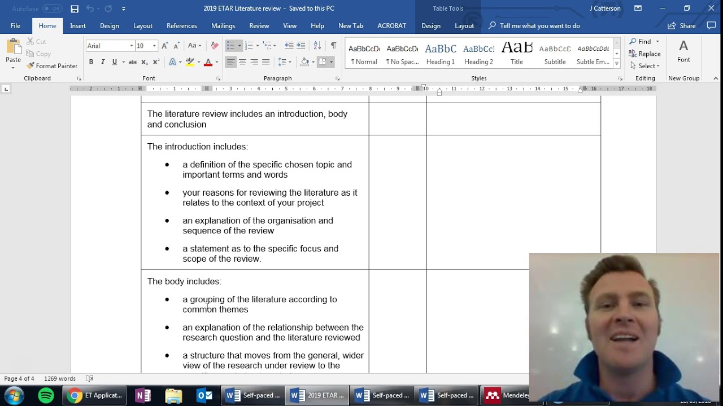Click the Windows Start button
The height and width of the screenshot is (406, 723).
[14, 395]
